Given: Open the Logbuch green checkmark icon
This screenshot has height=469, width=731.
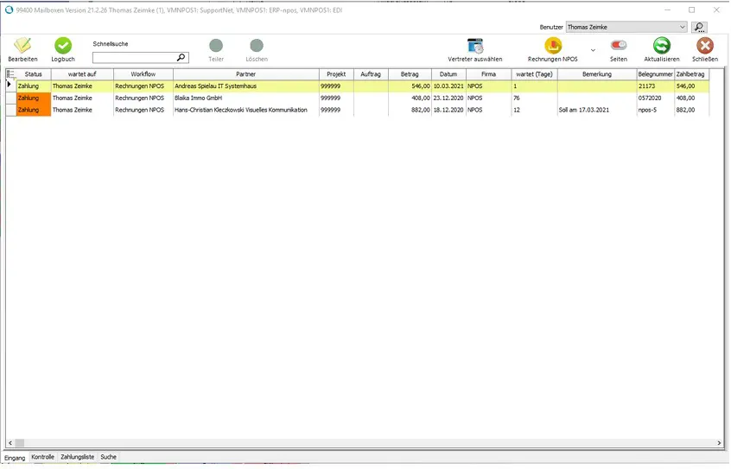Looking at the screenshot, I should pos(63,46).
